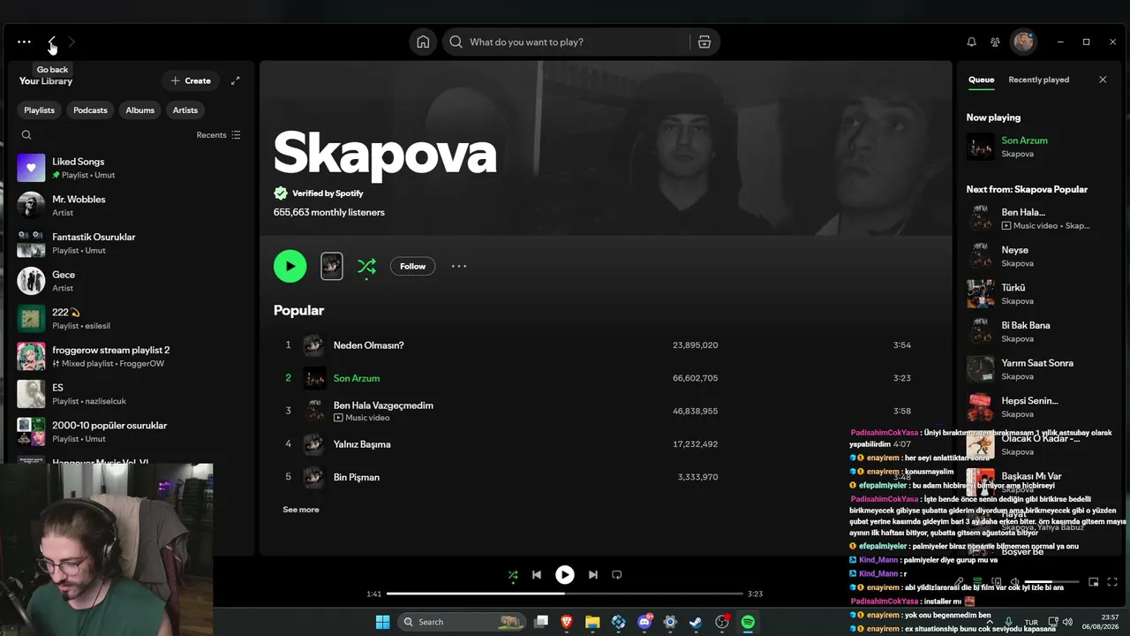Click the Create button in library
The height and width of the screenshot is (636, 1130).
pyautogui.click(x=191, y=80)
